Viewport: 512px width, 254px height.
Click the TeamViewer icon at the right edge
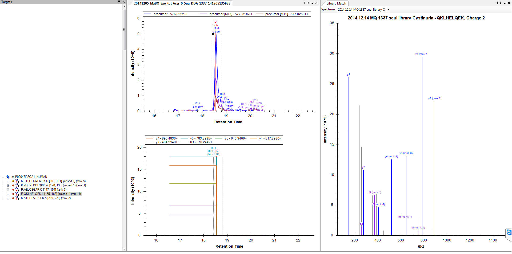(x=509, y=232)
